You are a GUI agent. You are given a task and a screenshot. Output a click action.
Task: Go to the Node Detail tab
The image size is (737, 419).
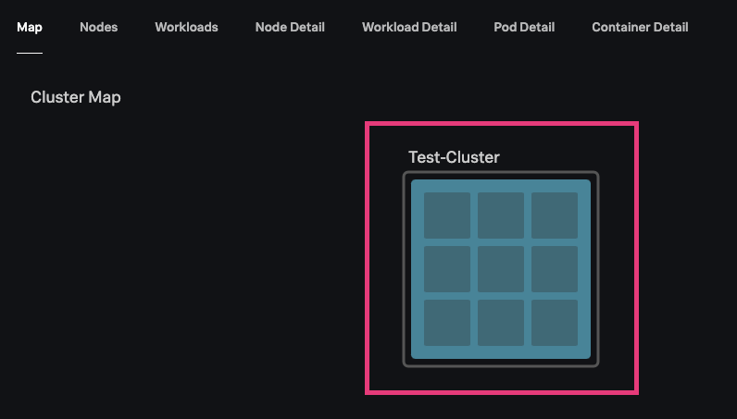pyautogui.click(x=290, y=27)
